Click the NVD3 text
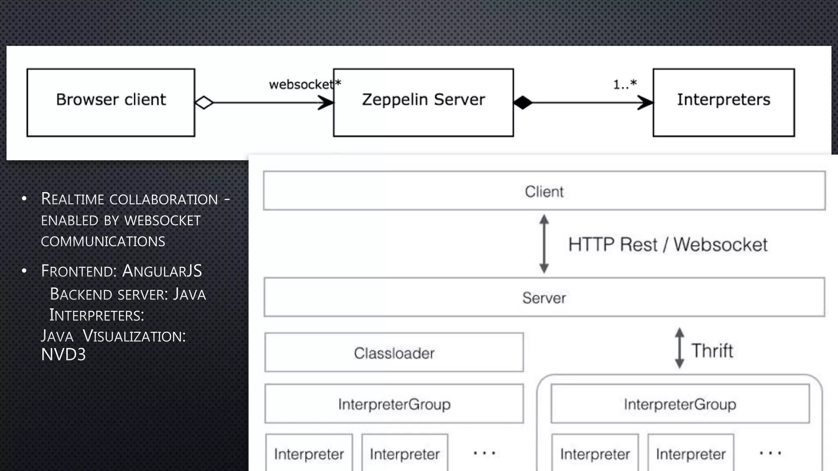Image resolution: width=838 pixels, height=471 pixels. point(63,354)
